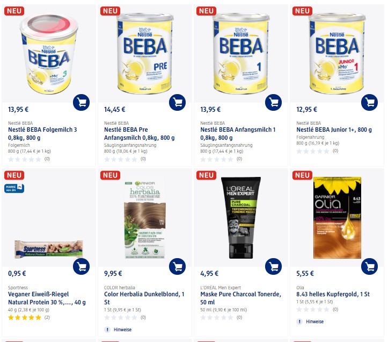
Task: Click the star rating under BEBA Anfangsmilch 1
Action: click(217, 159)
